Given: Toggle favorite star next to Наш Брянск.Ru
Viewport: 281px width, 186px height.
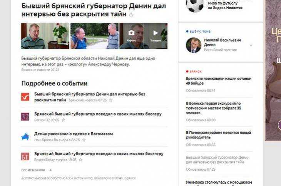Looking at the screenshot, I should pos(84,140).
